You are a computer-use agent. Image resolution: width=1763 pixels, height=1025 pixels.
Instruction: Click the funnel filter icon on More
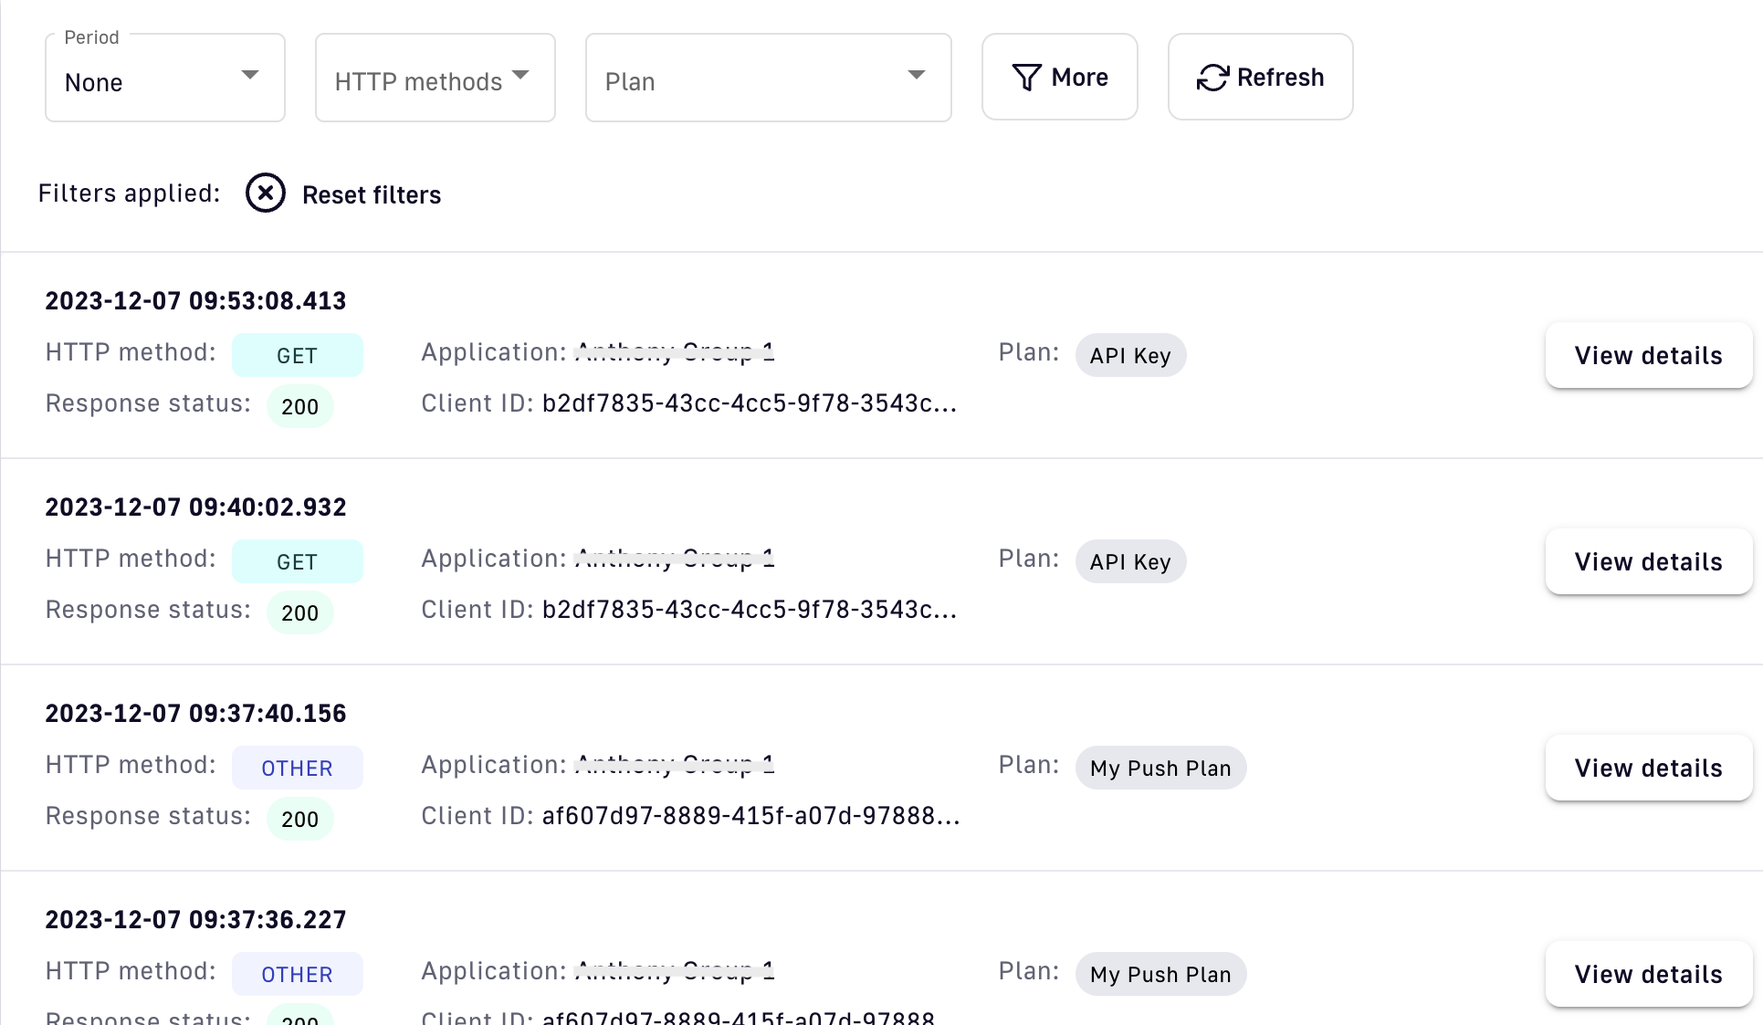(x=1027, y=78)
